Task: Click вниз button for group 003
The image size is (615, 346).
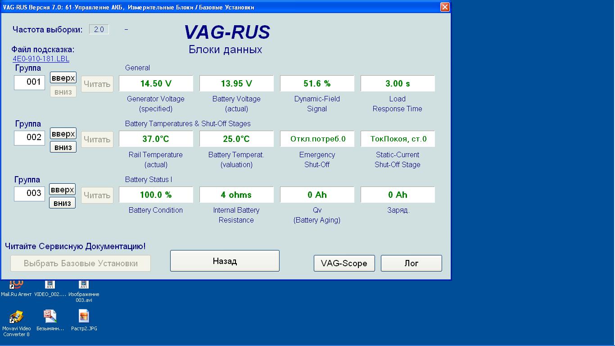Action: [62, 203]
